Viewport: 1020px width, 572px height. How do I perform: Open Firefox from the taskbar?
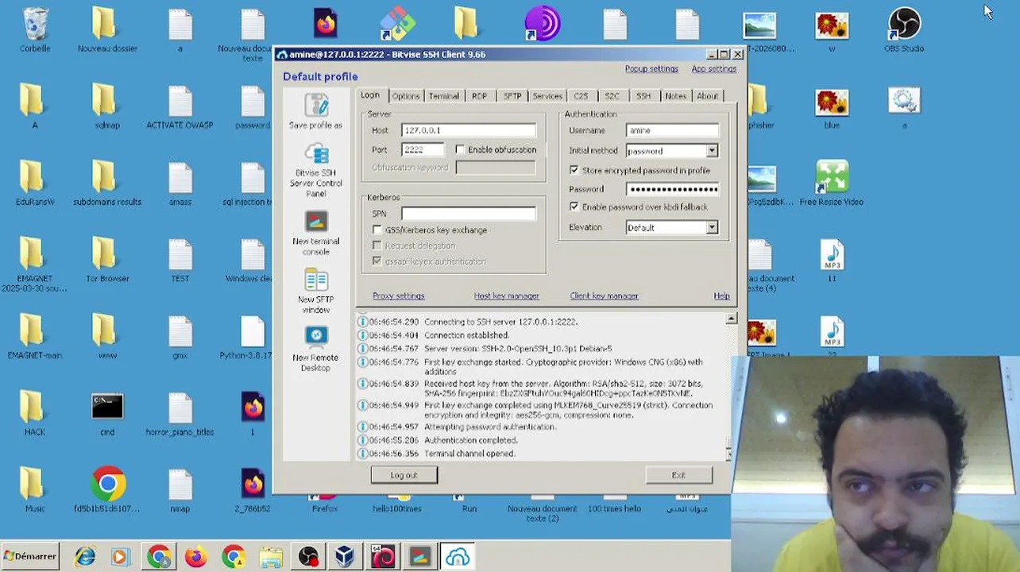pyautogui.click(x=195, y=557)
